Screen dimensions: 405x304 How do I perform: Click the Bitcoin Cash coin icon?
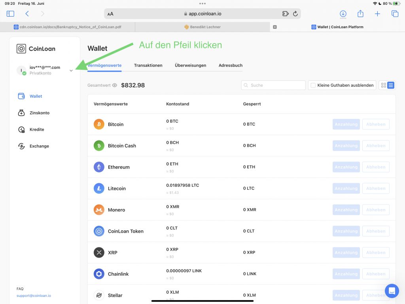pos(99,146)
